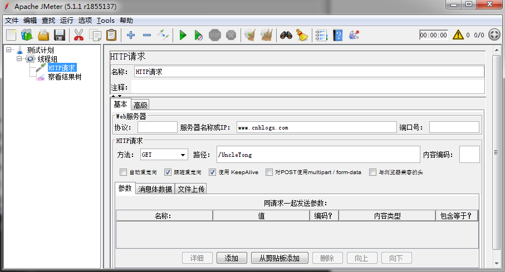The height and width of the screenshot is (272, 505).
Task: Click the Clear results broom icon
Action: pos(250,35)
